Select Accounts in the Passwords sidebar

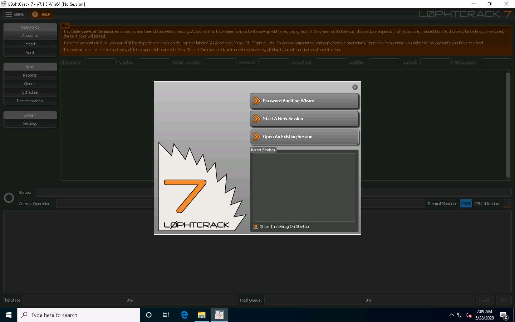(30, 35)
